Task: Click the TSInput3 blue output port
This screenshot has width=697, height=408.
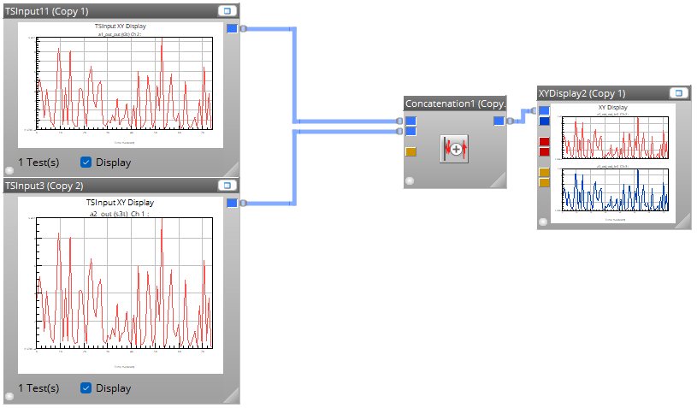Action: pyautogui.click(x=232, y=203)
